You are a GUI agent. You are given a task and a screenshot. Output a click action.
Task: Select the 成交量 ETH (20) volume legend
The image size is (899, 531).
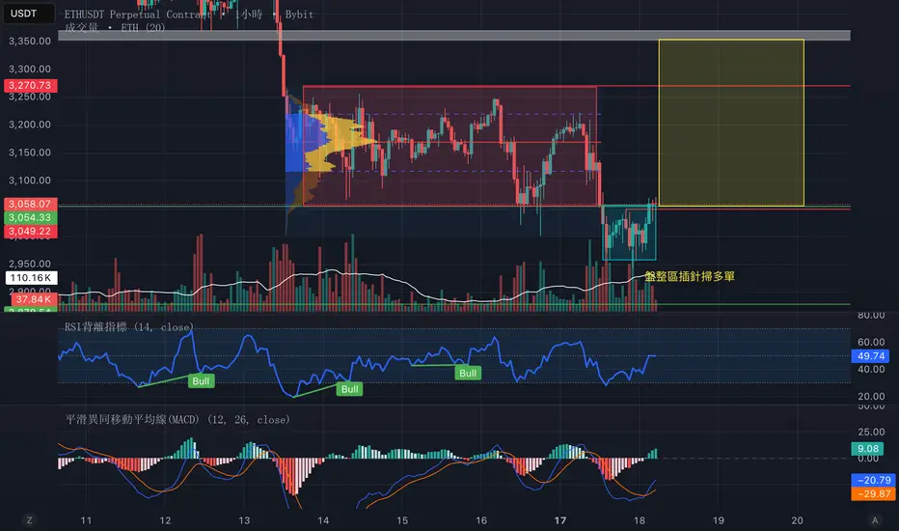(115, 28)
